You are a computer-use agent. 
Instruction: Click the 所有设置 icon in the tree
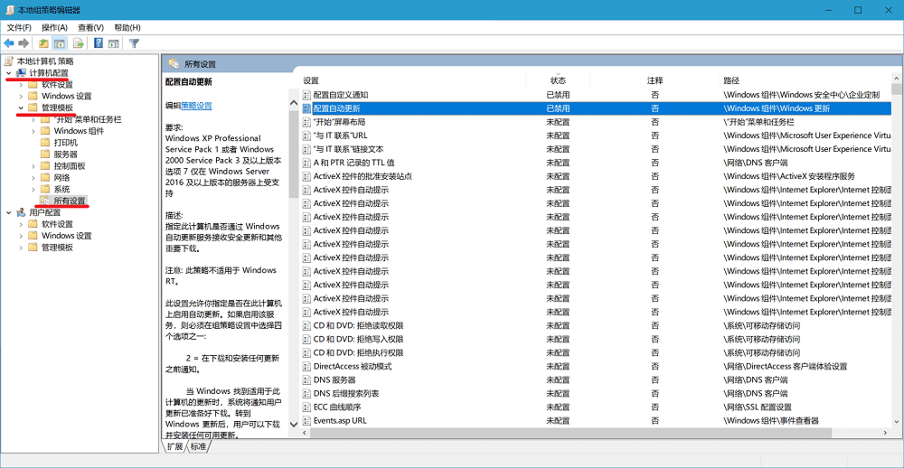coord(45,201)
